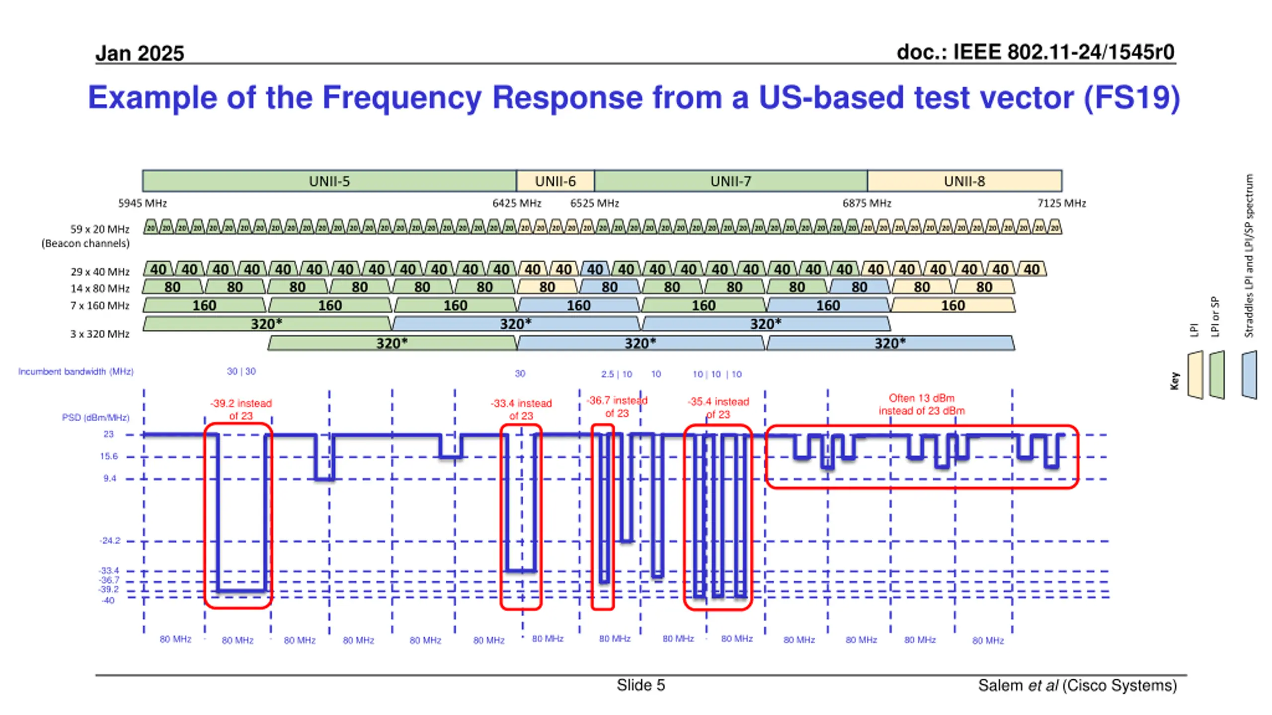Click the '15.6' PSD axis value
The image size is (1272, 715).
click(x=109, y=456)
